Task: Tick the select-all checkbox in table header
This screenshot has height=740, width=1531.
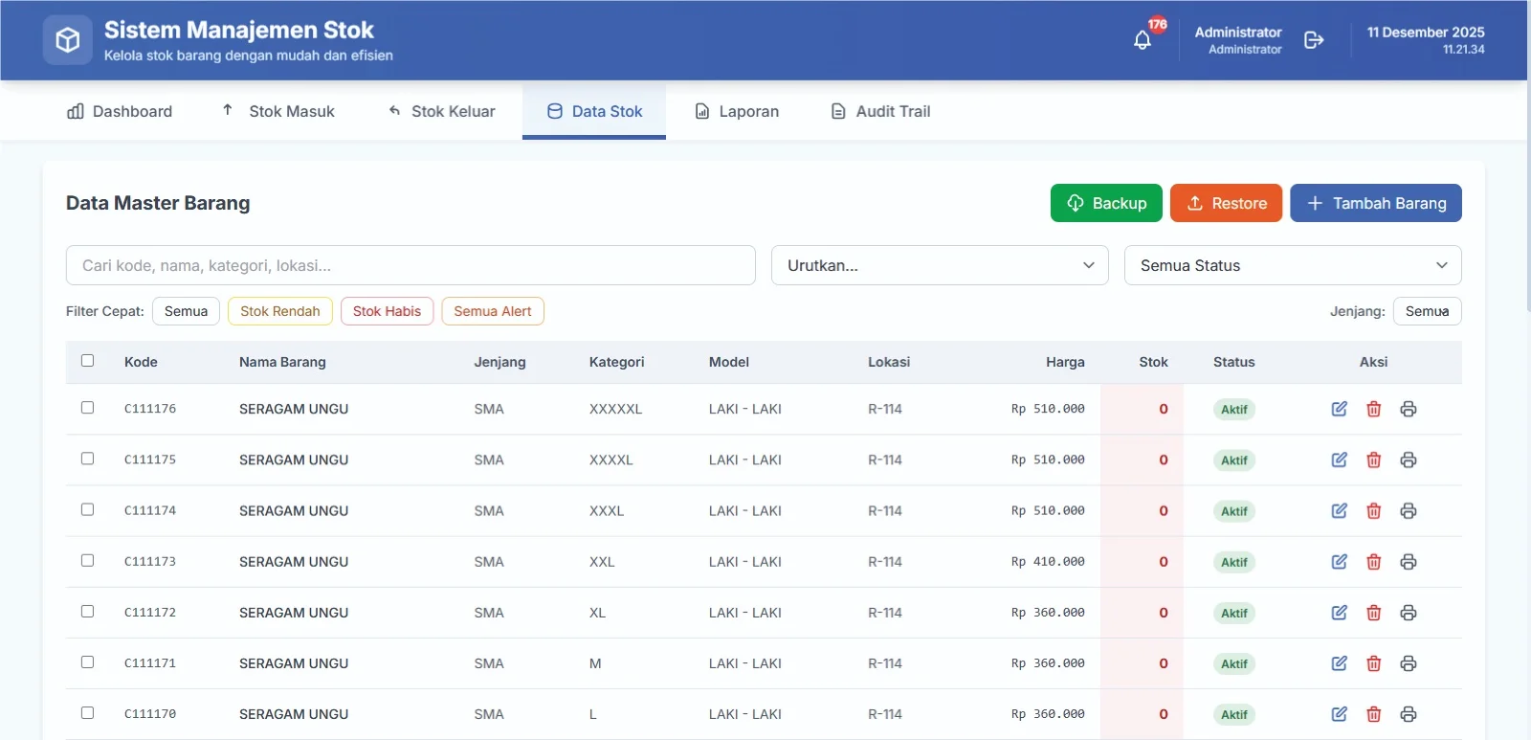Action: (88, 361)
